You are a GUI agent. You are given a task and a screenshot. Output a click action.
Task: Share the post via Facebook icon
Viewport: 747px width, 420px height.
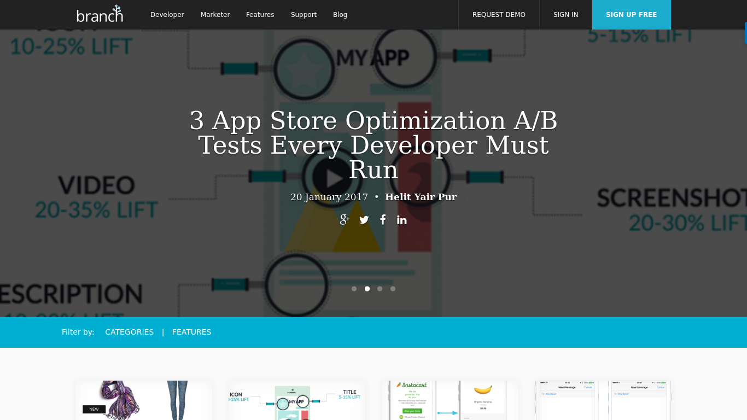383,219
